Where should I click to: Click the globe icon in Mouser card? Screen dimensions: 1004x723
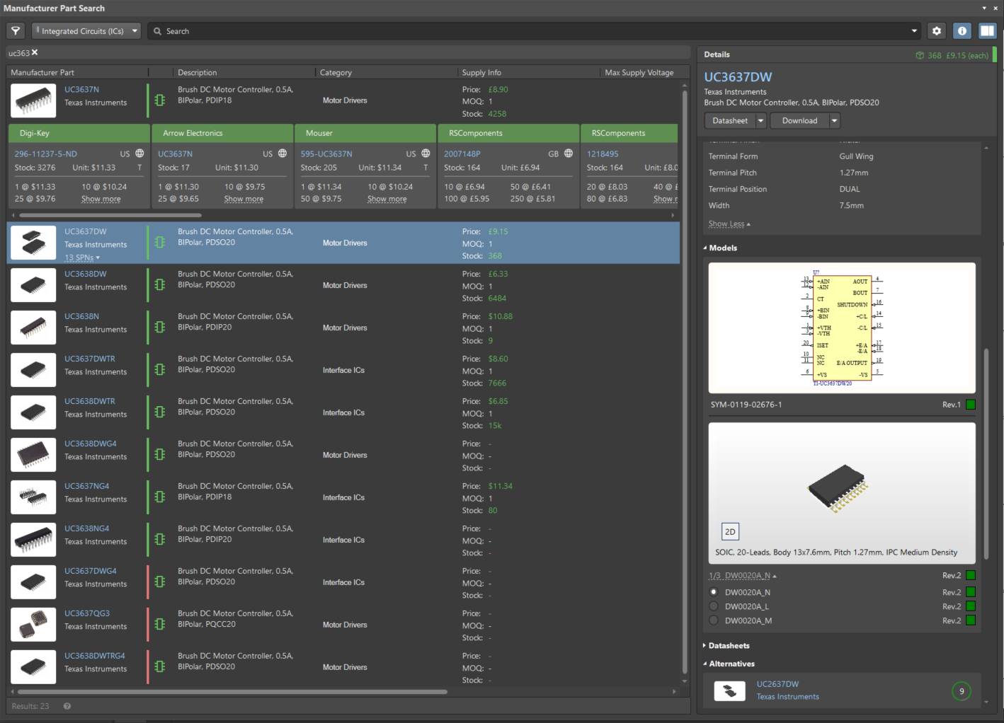426,154
